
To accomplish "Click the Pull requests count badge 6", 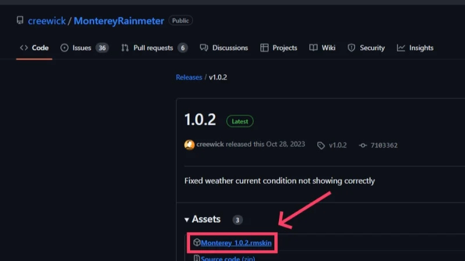I will point(183,48).
